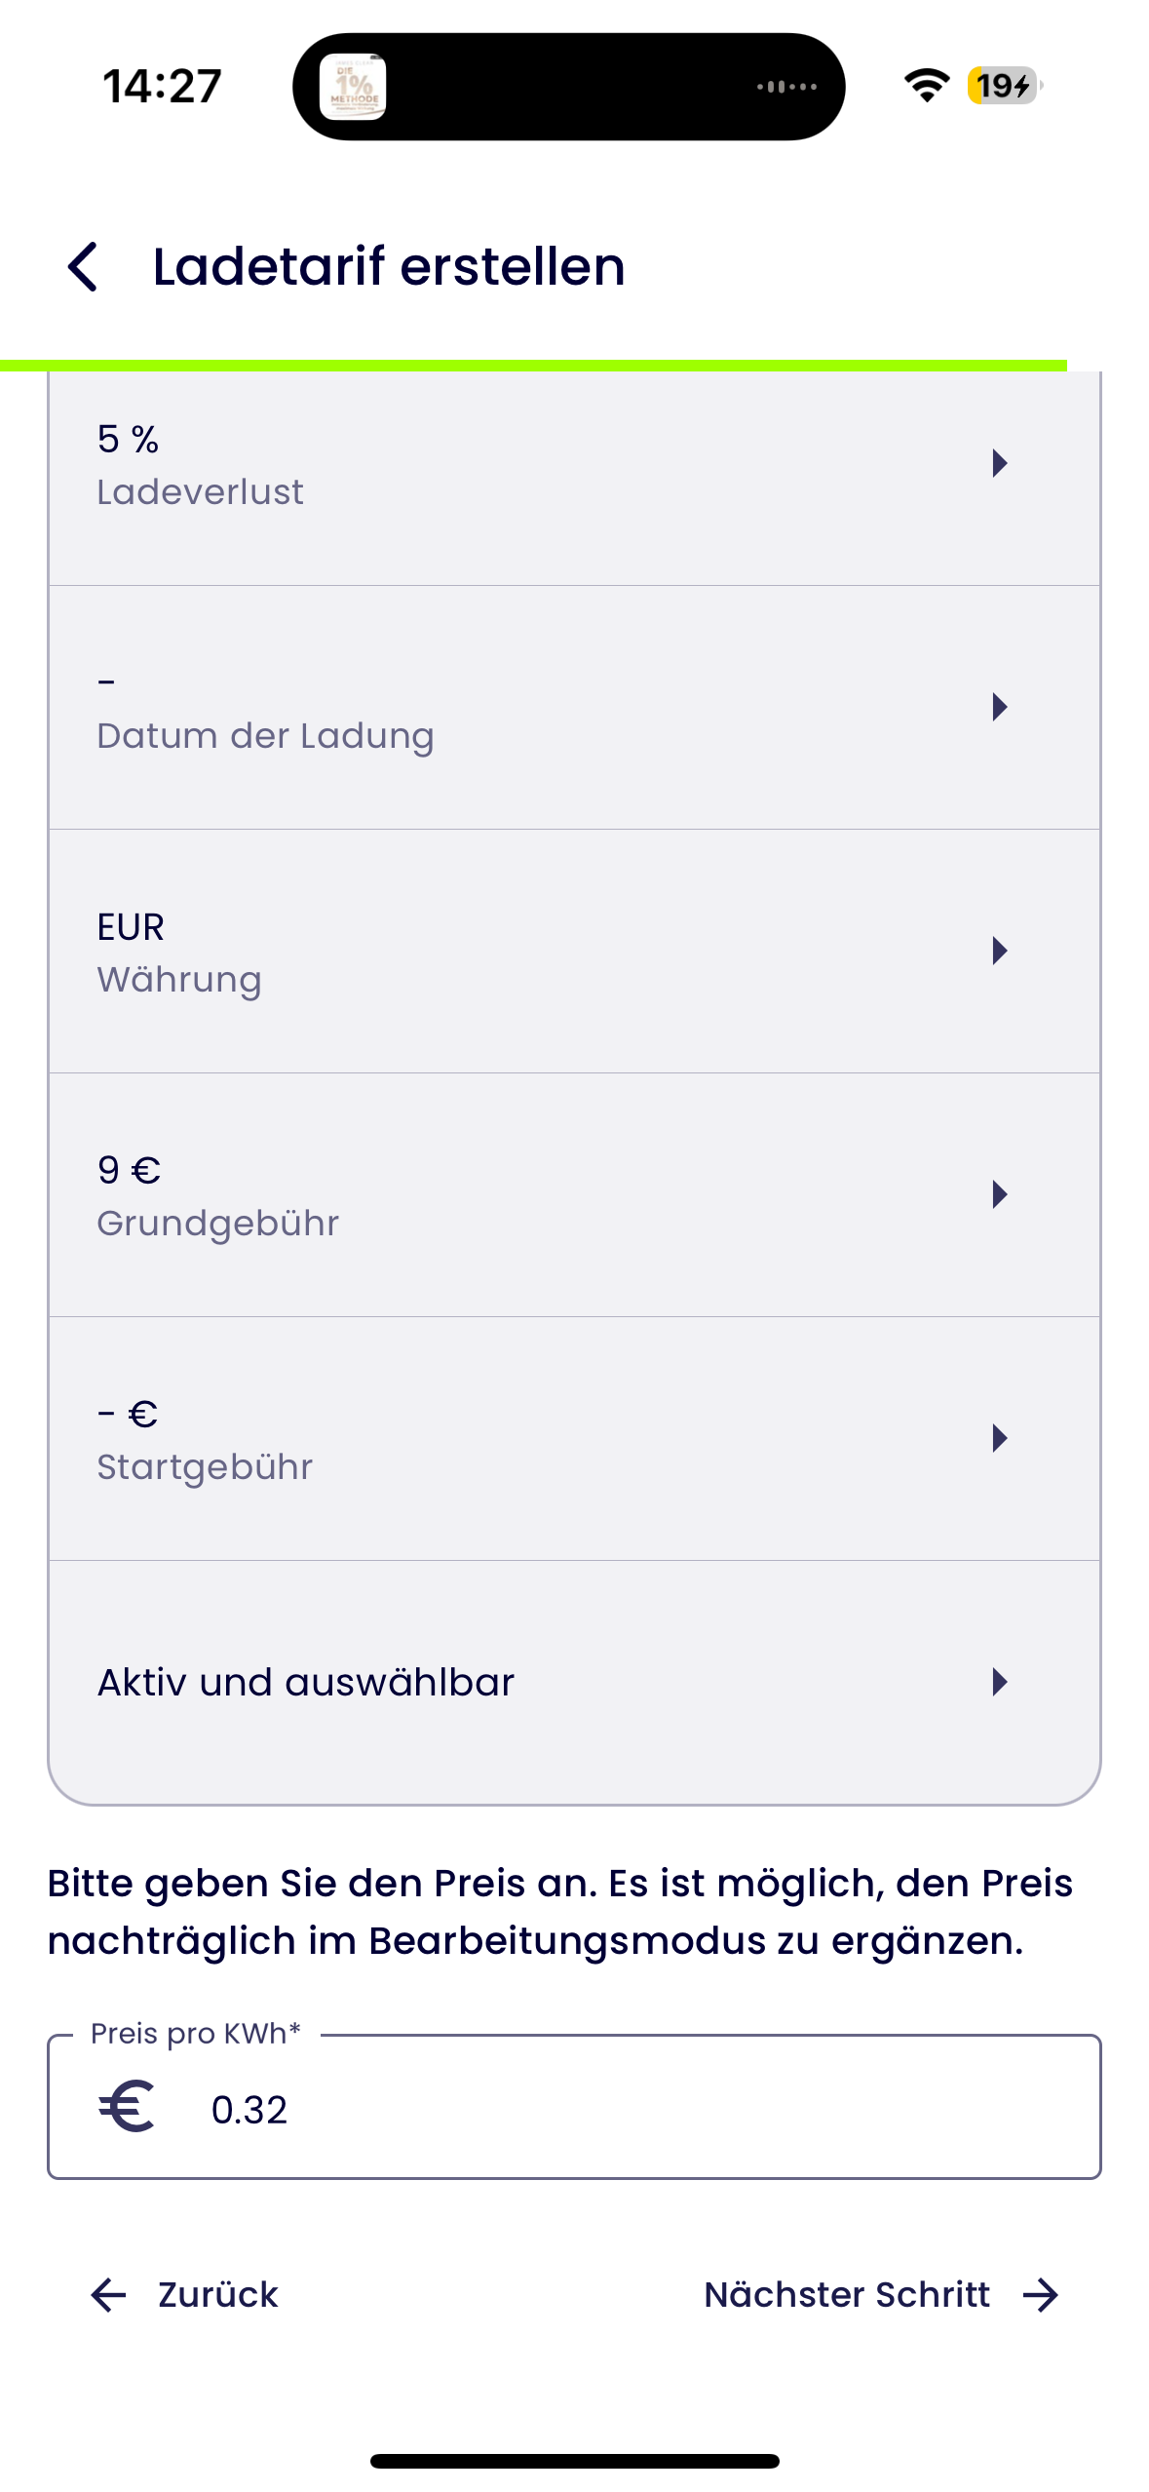The image size is (1149, 2492).
Task: Tap the right arrow next to Nächster Schritt
Action: [1041, 2295]
